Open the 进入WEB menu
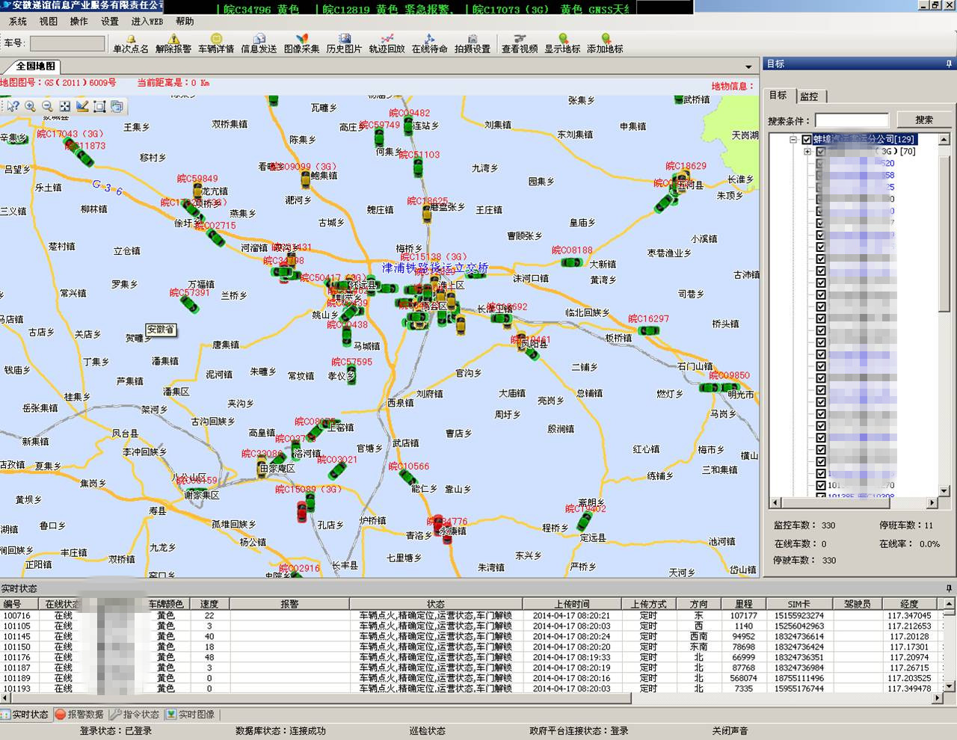Image resolution: width=957 pixels, height=740 pixels. [x=147, y=22]
